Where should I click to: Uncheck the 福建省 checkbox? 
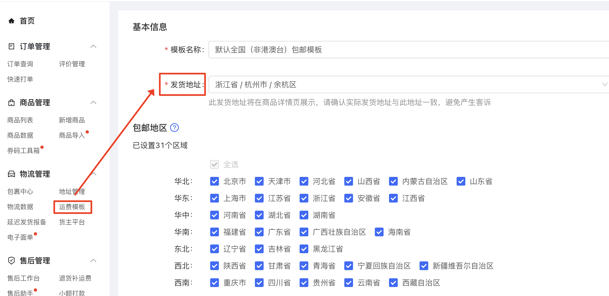coord(215,232)
